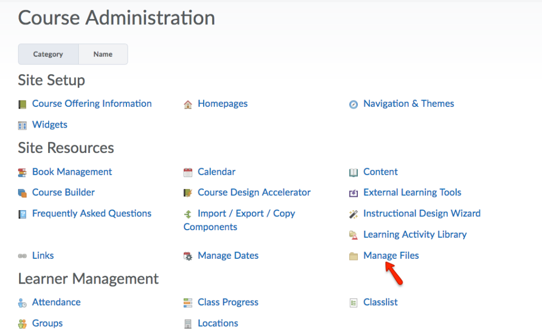Open the Classlist link
This screenshot has height=335, width=542.
381,302
